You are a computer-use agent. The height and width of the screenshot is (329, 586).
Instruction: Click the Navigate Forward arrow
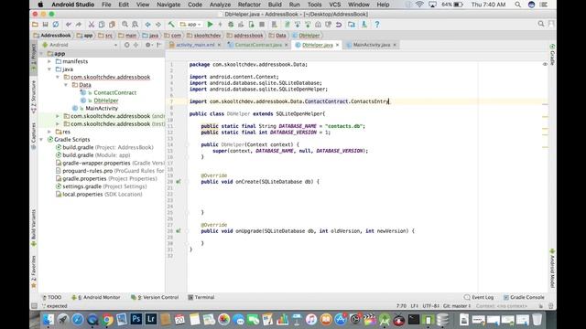158,25
